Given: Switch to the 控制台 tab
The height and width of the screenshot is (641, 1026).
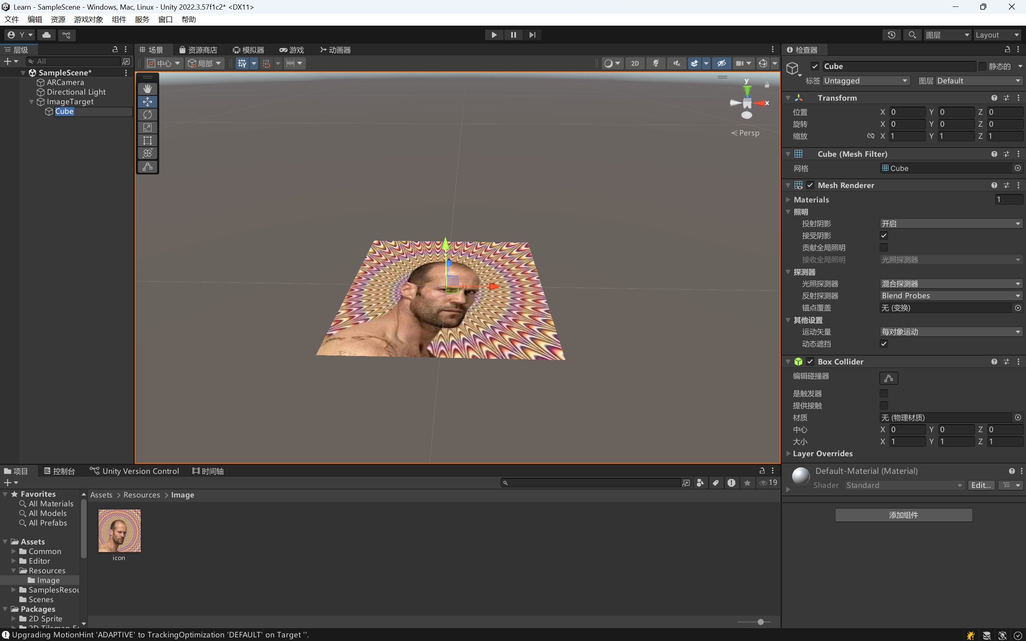Looking at the screenshot, I should point(59,471).
